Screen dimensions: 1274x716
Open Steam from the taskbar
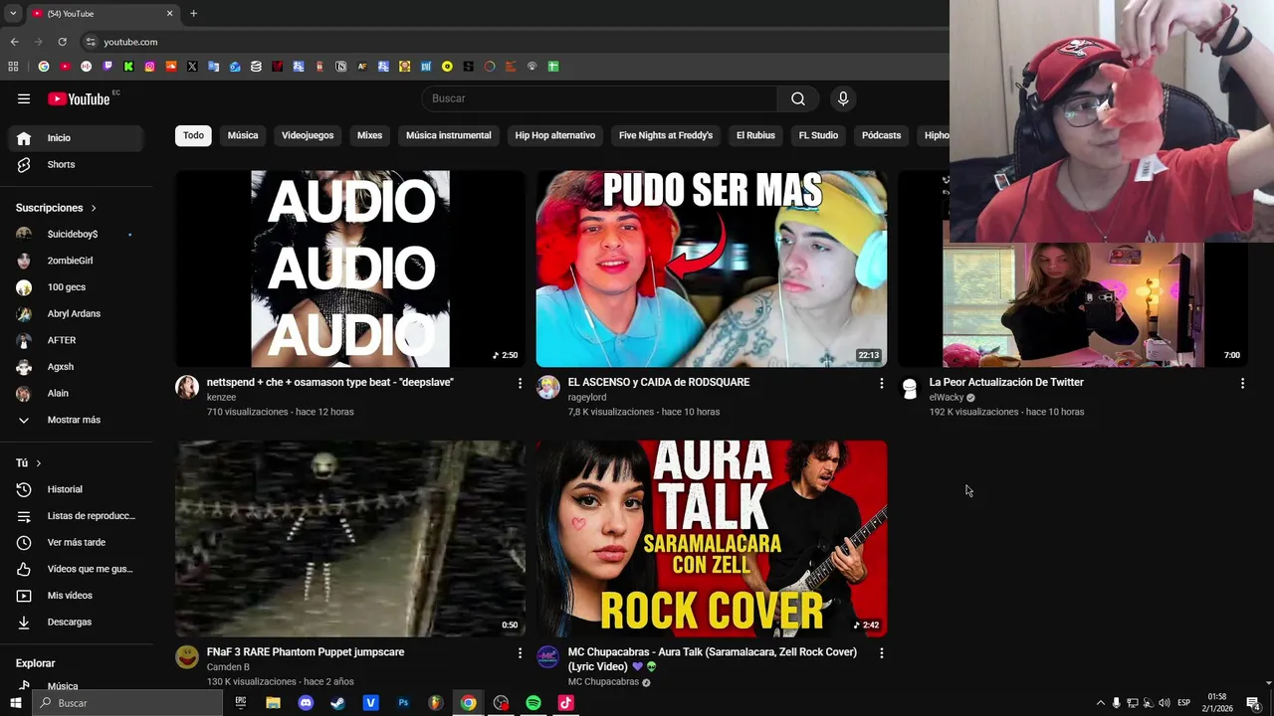coord(337,703)
